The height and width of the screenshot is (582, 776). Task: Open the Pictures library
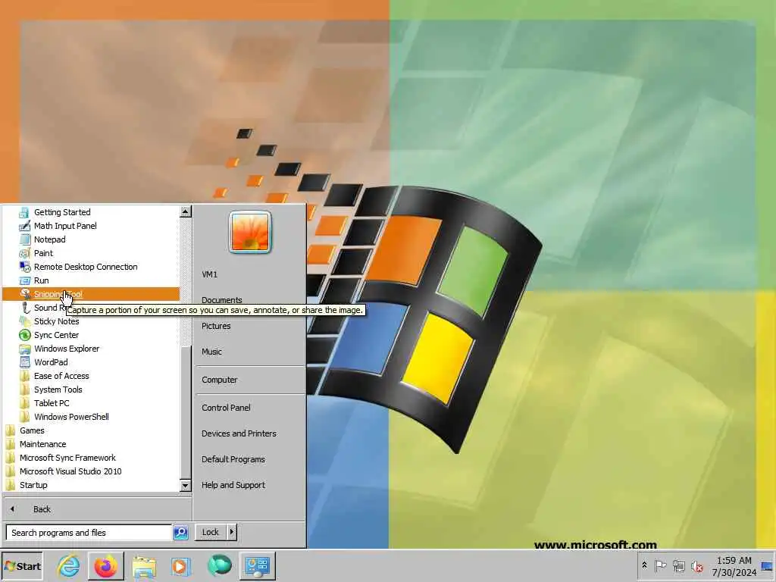(x=216, y=326)
